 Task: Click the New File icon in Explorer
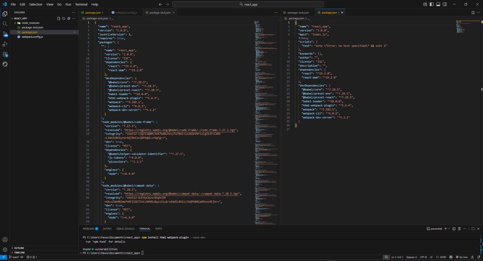click(58, 18)
